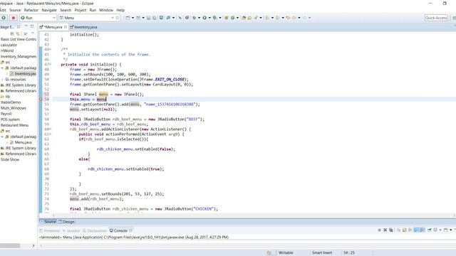Select Inventory.java in Package Explorer
456x256 pixels.
click(24, 74)
